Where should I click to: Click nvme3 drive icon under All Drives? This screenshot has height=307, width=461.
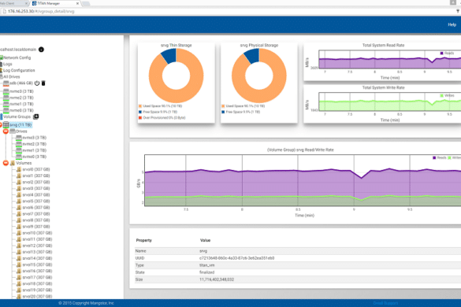[6, 91]
